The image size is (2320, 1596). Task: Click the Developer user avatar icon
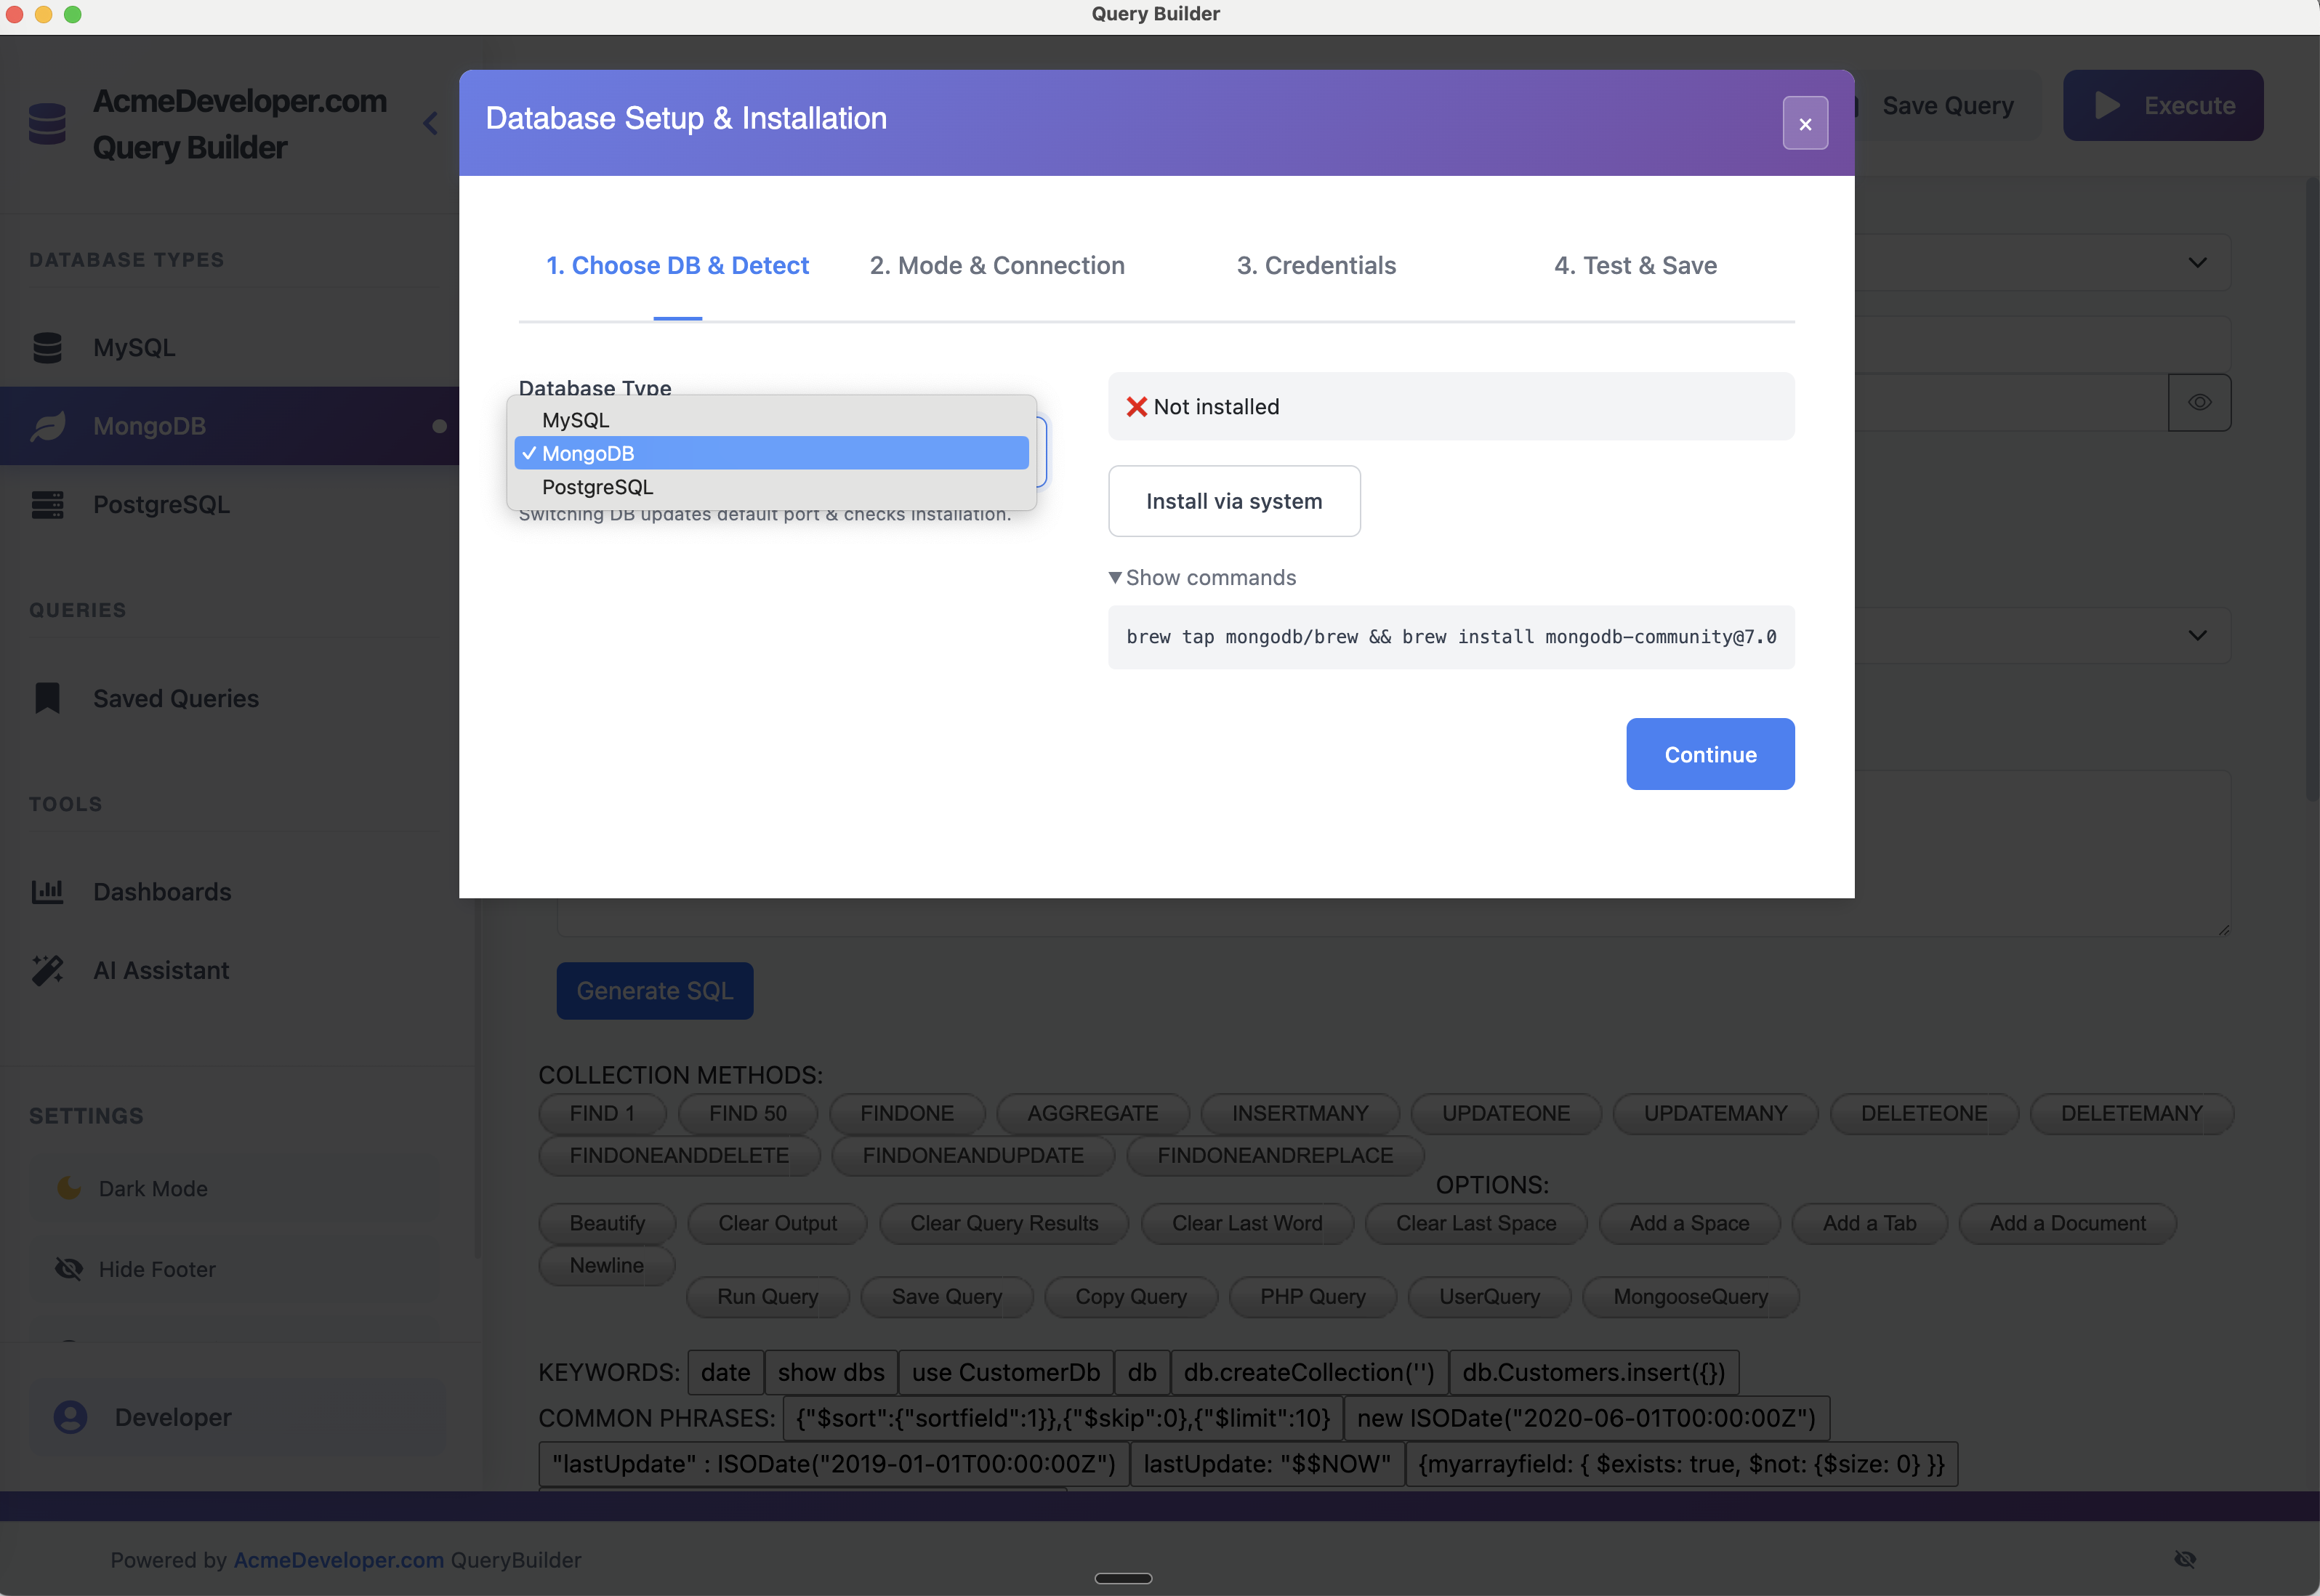[x=70, y=1417]
